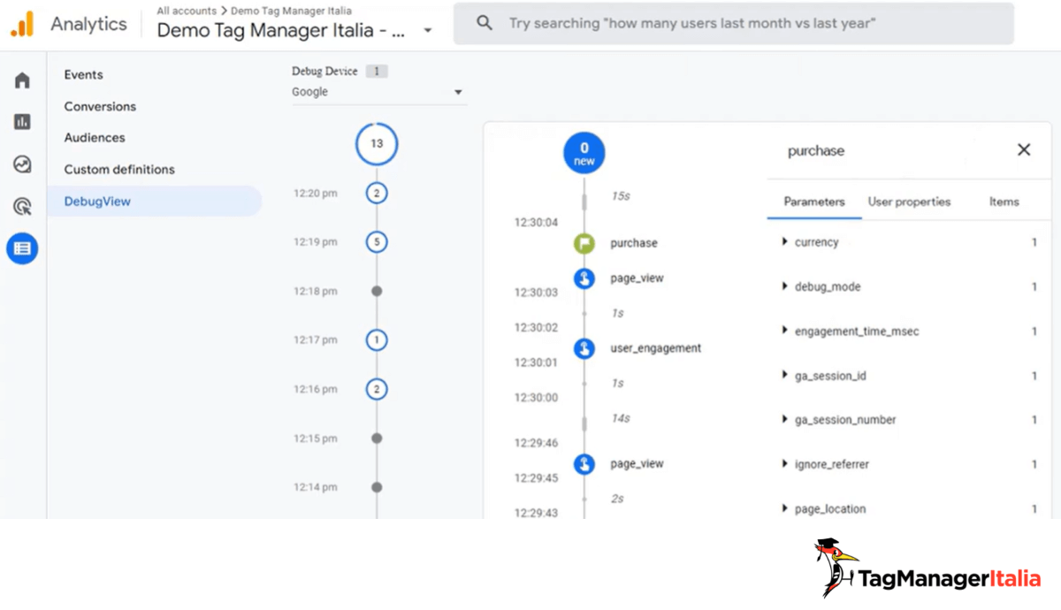Click the user_engagement event icon
Image resolution: width=1061 pixels, height=610 pixels.
[x=584, y=348]
